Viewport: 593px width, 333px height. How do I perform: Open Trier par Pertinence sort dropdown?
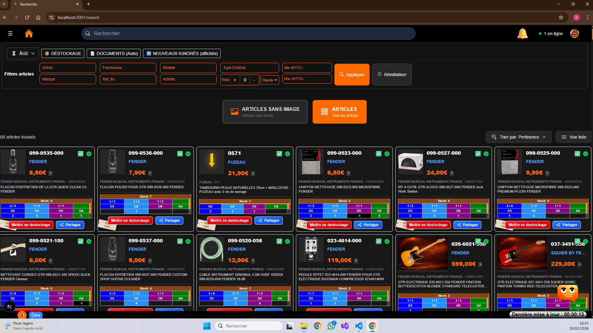[518, 137]
